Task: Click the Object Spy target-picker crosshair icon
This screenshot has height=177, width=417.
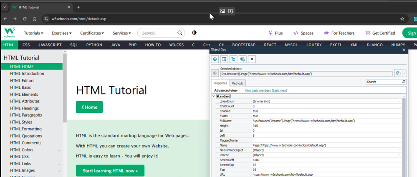Action: pyautogui.click(x=215, y=60)
